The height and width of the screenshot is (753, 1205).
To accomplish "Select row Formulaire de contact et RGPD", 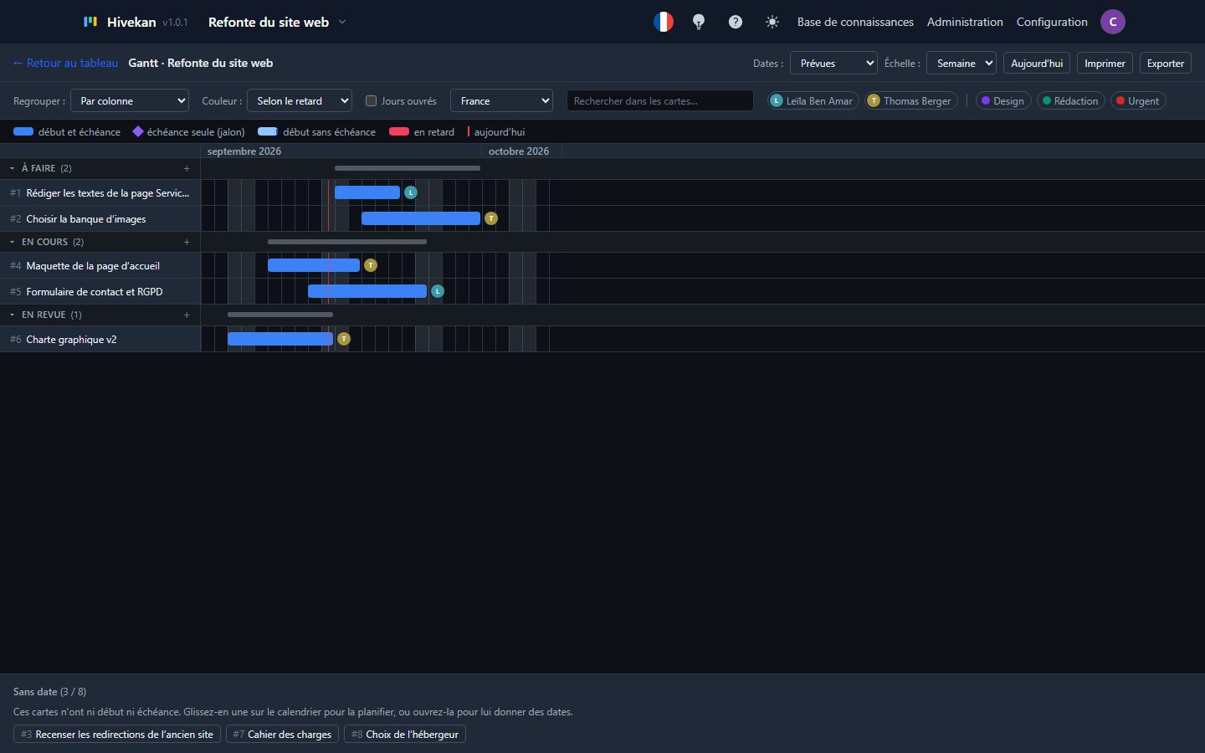I will pyautogui.click(x=100, y=291).
